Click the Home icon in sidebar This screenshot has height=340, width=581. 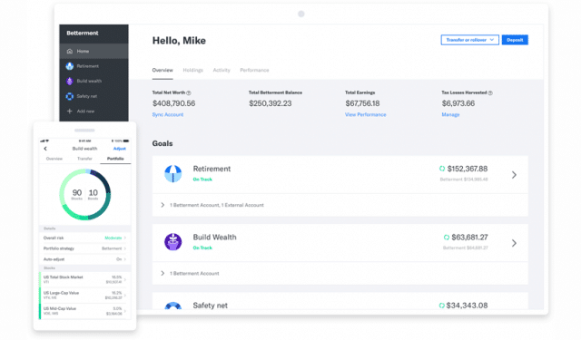point(70,51)
